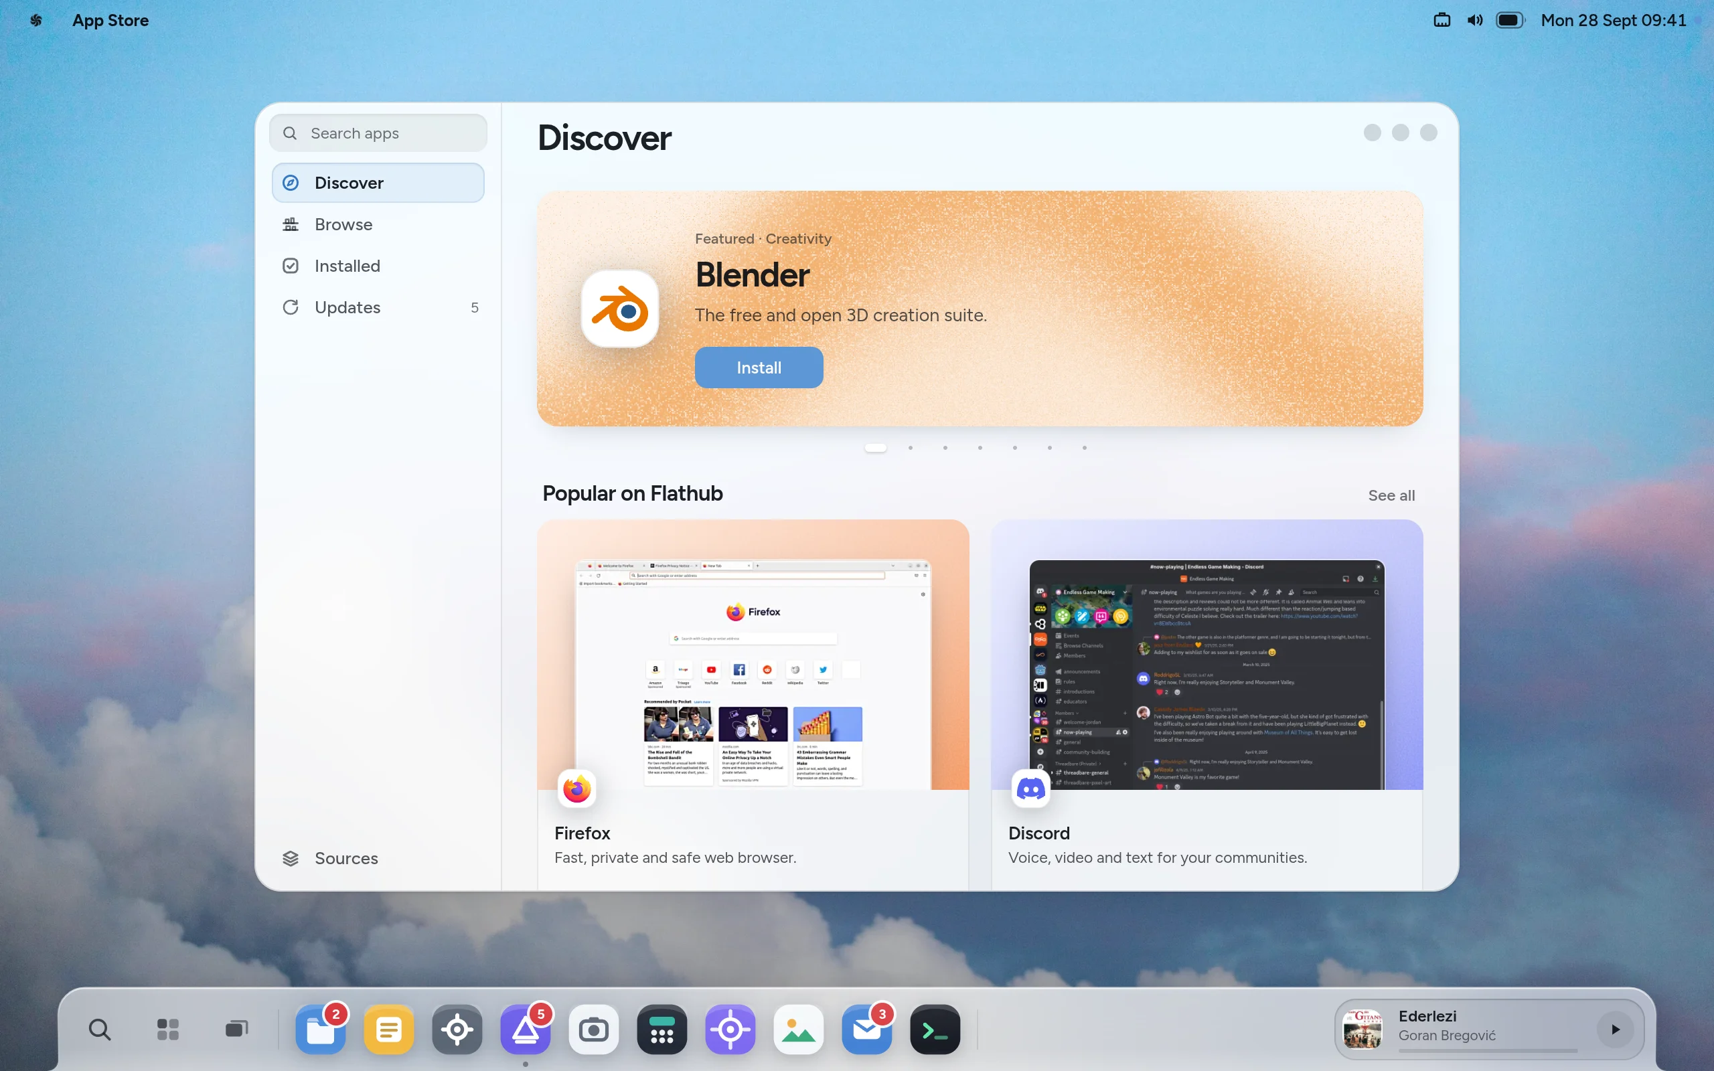
Task: Launch the yellow Notes app in dock
Action: 389,1029
